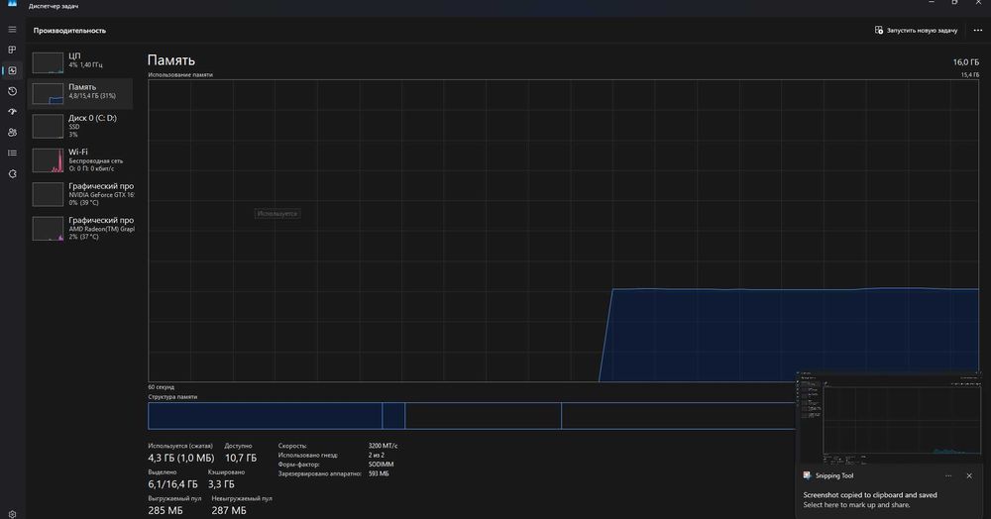Click the '3,3 ГБ' cached value
Image resolution: width=991 pixels, height=519 pixels.
tap(221, 484)
